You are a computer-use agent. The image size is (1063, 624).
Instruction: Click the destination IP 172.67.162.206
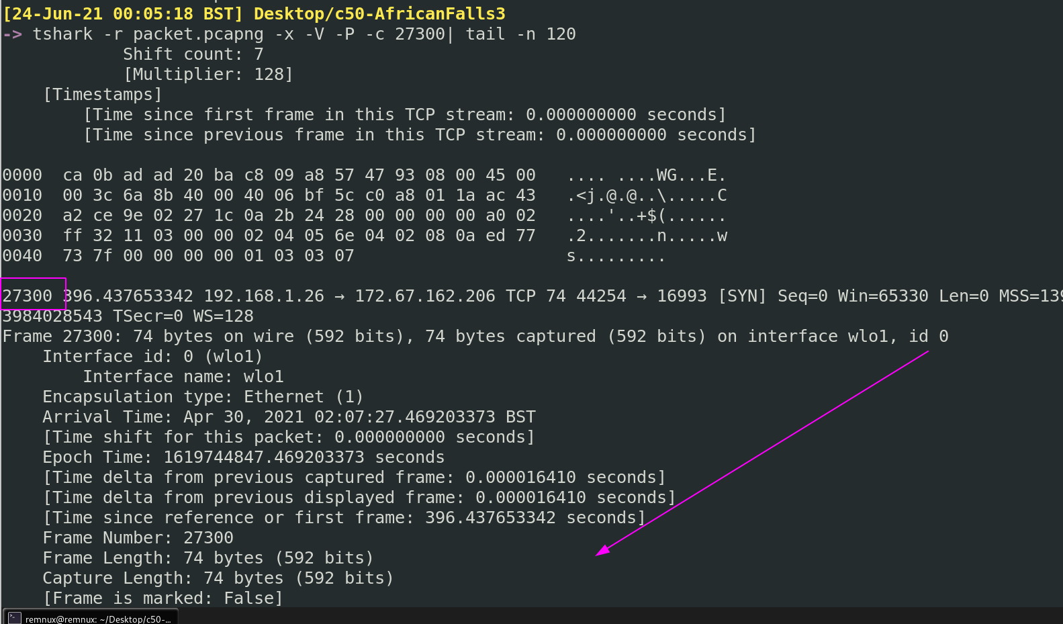pos(424,296)
